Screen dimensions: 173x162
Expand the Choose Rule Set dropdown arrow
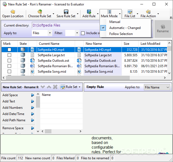pos(53,14)
